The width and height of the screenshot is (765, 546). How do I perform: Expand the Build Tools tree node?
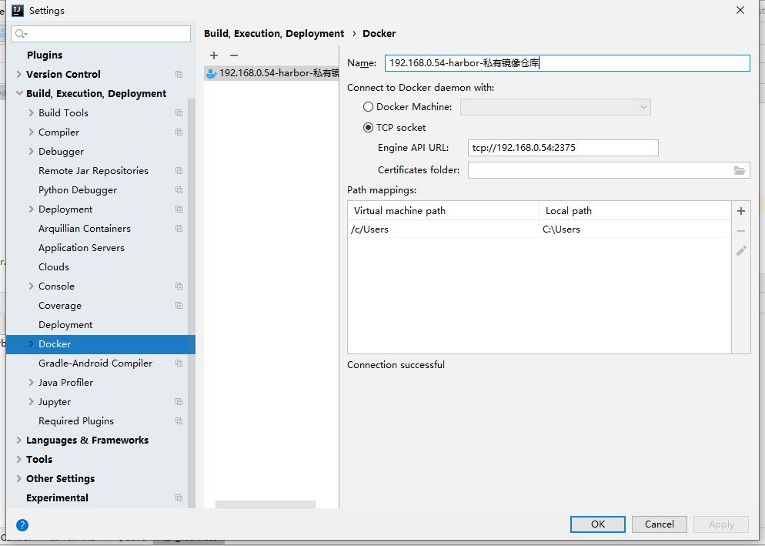[32, 113]
